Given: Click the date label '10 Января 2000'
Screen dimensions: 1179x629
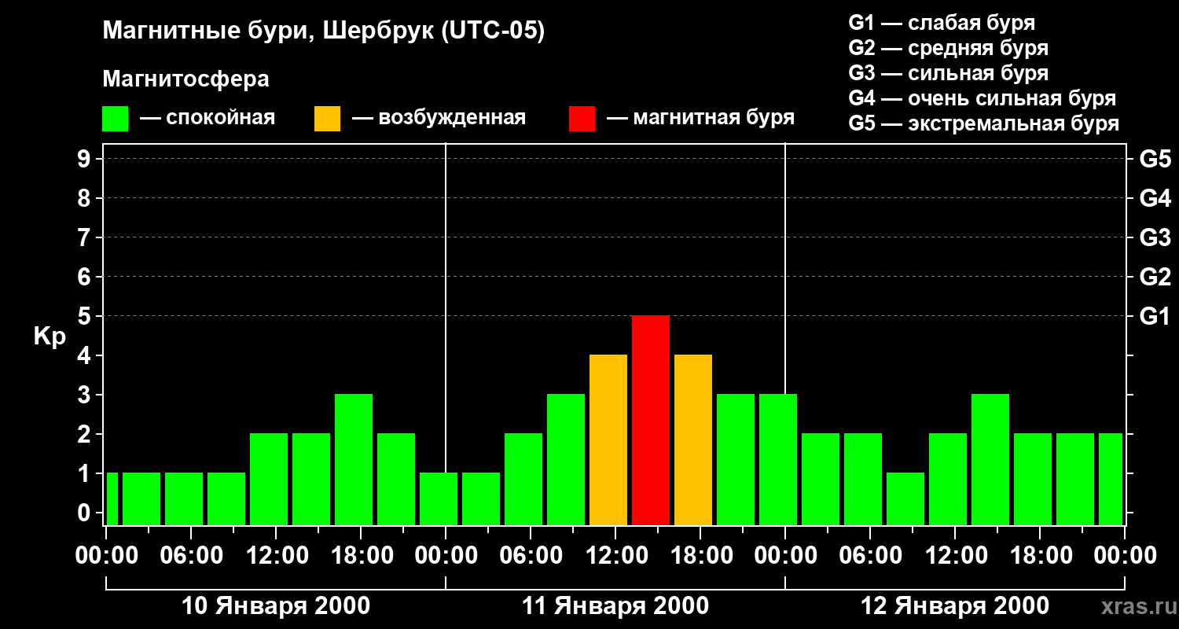Looking at the screenshot, I should coord(276,606).
